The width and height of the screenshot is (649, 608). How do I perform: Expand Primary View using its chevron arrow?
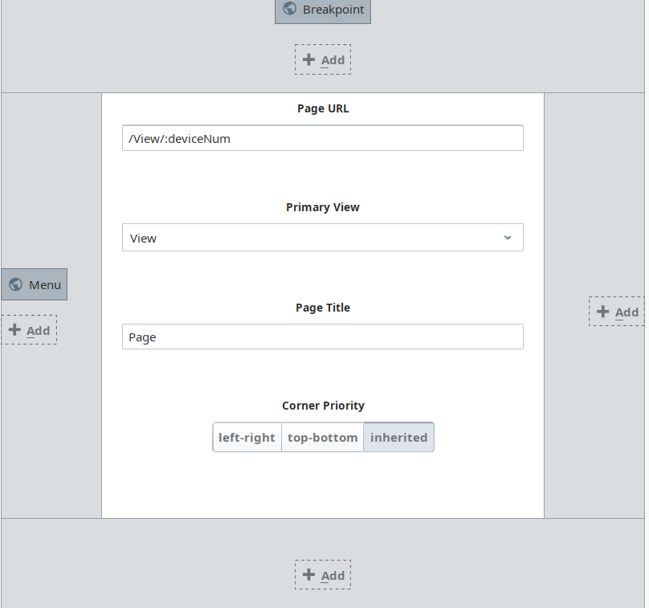click(508, 238)
